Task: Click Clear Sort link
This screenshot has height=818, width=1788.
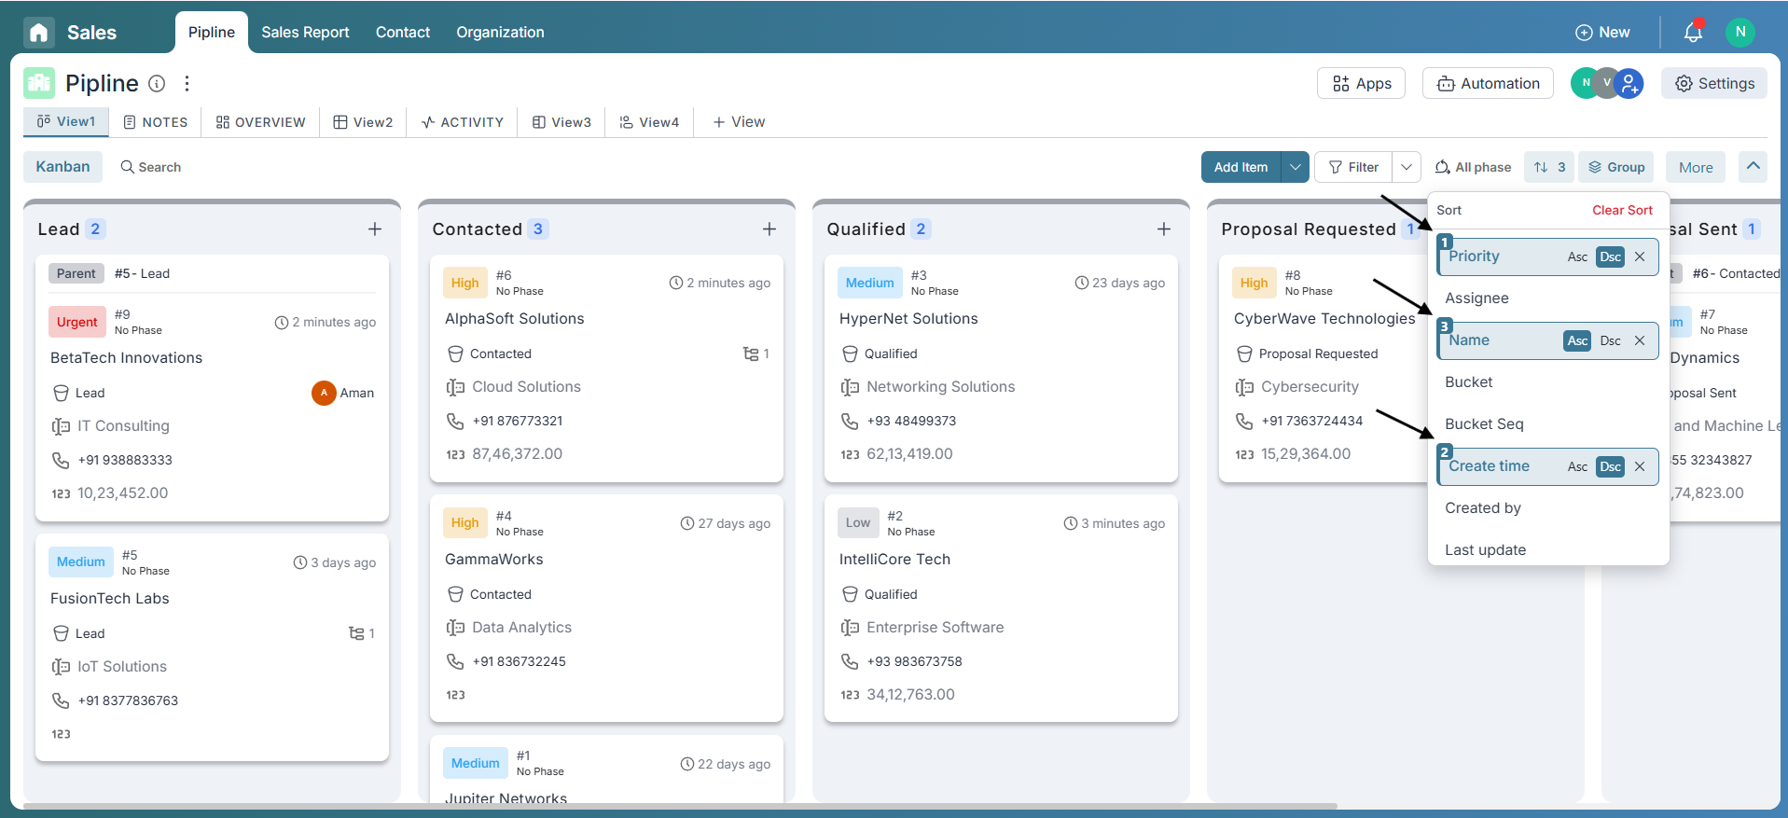Action: point(1622,210)
